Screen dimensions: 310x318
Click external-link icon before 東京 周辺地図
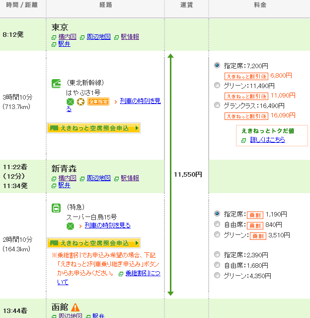coord(82,37)
